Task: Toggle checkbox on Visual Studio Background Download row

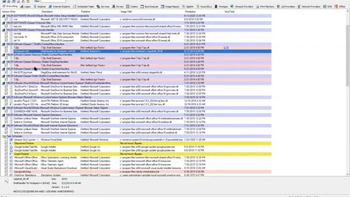Action: [x=6, y=168]
